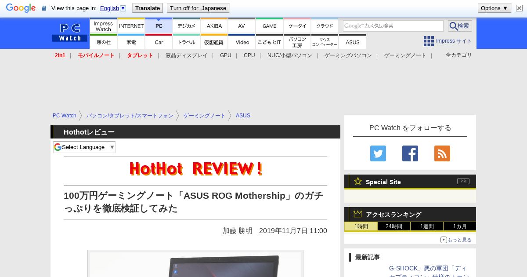Focus the Google カスタム検索 field
This screenshot has width=527, height=277.
coord(393,26)
